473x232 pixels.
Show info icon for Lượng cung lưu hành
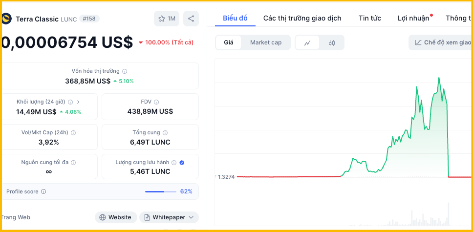(x=174, y=162)
